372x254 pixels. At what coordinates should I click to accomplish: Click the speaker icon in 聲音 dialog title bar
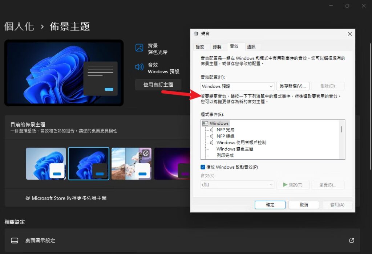pyautogui.click(x=197, y=33)
